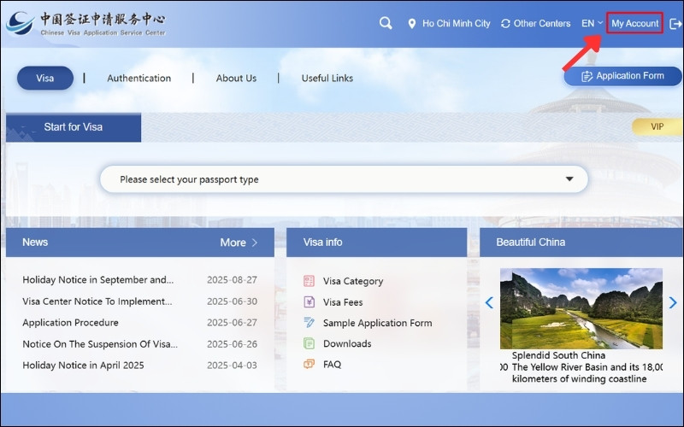Image resolution: width=684 pixels, height=427 pixels.
Task: Open My Account
Action: 634,24
